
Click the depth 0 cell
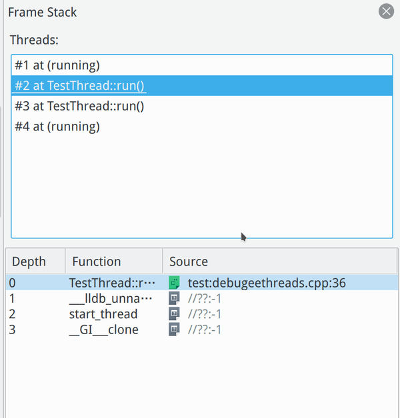tap(12, 282)
